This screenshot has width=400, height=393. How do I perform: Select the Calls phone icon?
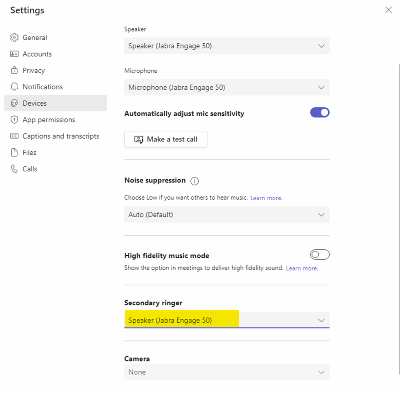pos(14,169)
